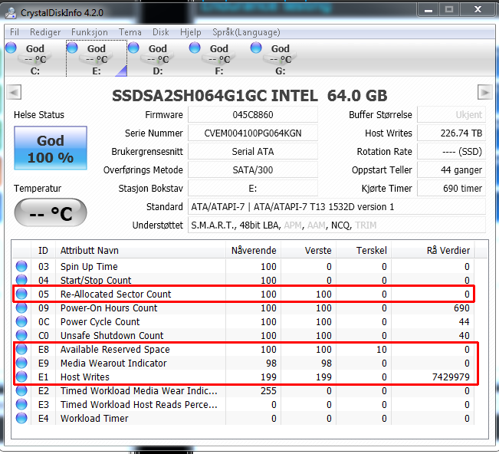Viewport: 499px width, 454px height.
Task: Click the status orb of Power Cycle Count
Action: [21, 321]
